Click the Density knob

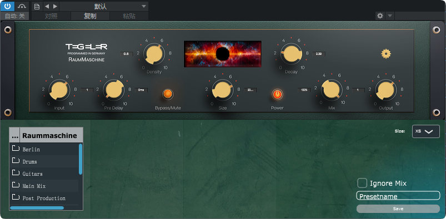pyautogui.click(x=154, y=54)
